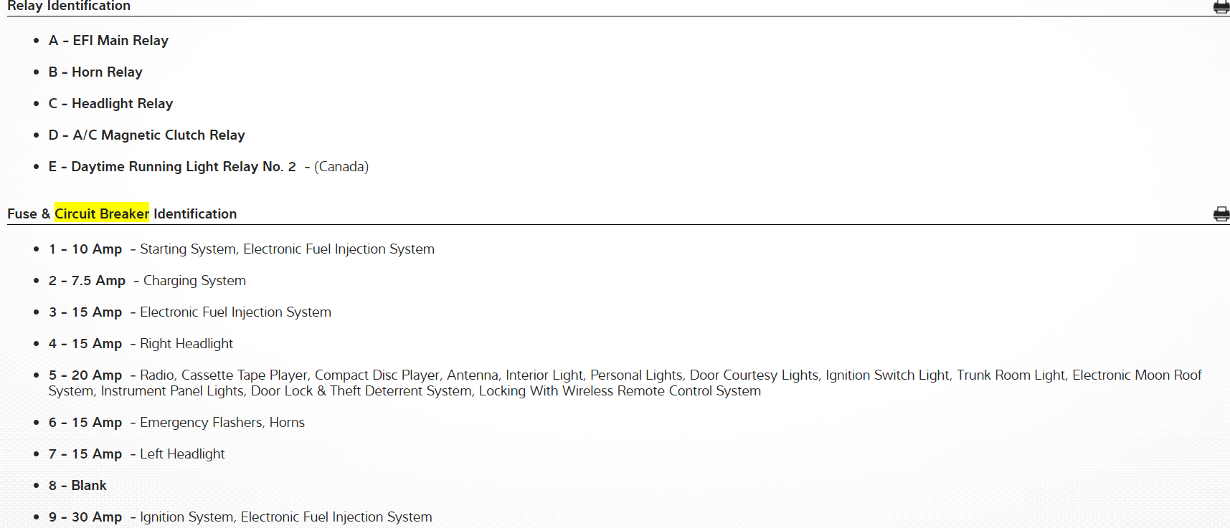Select the C - Headlight Relay item
The width and height of the screenshot is (1230, 528).
[x=110, y=104]
